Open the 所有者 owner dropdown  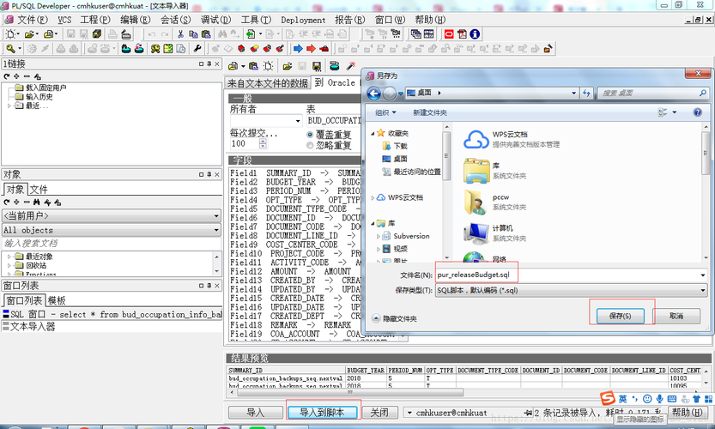[298, 121]
